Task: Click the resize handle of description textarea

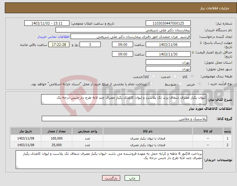Action: (x=43, y=103)
